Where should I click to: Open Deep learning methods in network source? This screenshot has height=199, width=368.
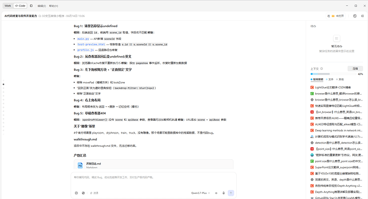(337, 130)
